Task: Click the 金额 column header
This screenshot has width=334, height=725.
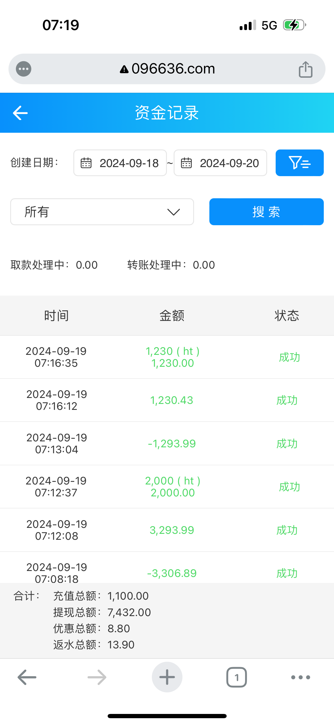Action: (x=172, y=316)
